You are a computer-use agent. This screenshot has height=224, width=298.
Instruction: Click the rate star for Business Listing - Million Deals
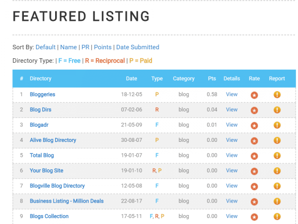pyautogui.click(x=254, y=202)
